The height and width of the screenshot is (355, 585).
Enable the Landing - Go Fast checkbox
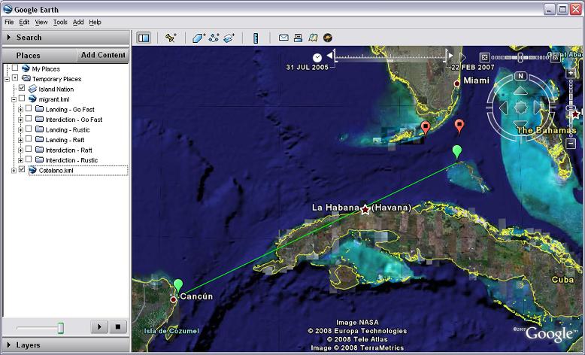[29, 108]
